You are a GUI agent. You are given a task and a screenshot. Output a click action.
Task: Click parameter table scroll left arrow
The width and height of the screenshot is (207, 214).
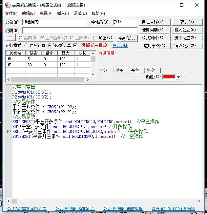pyautogui.click(x=9, y=79)
